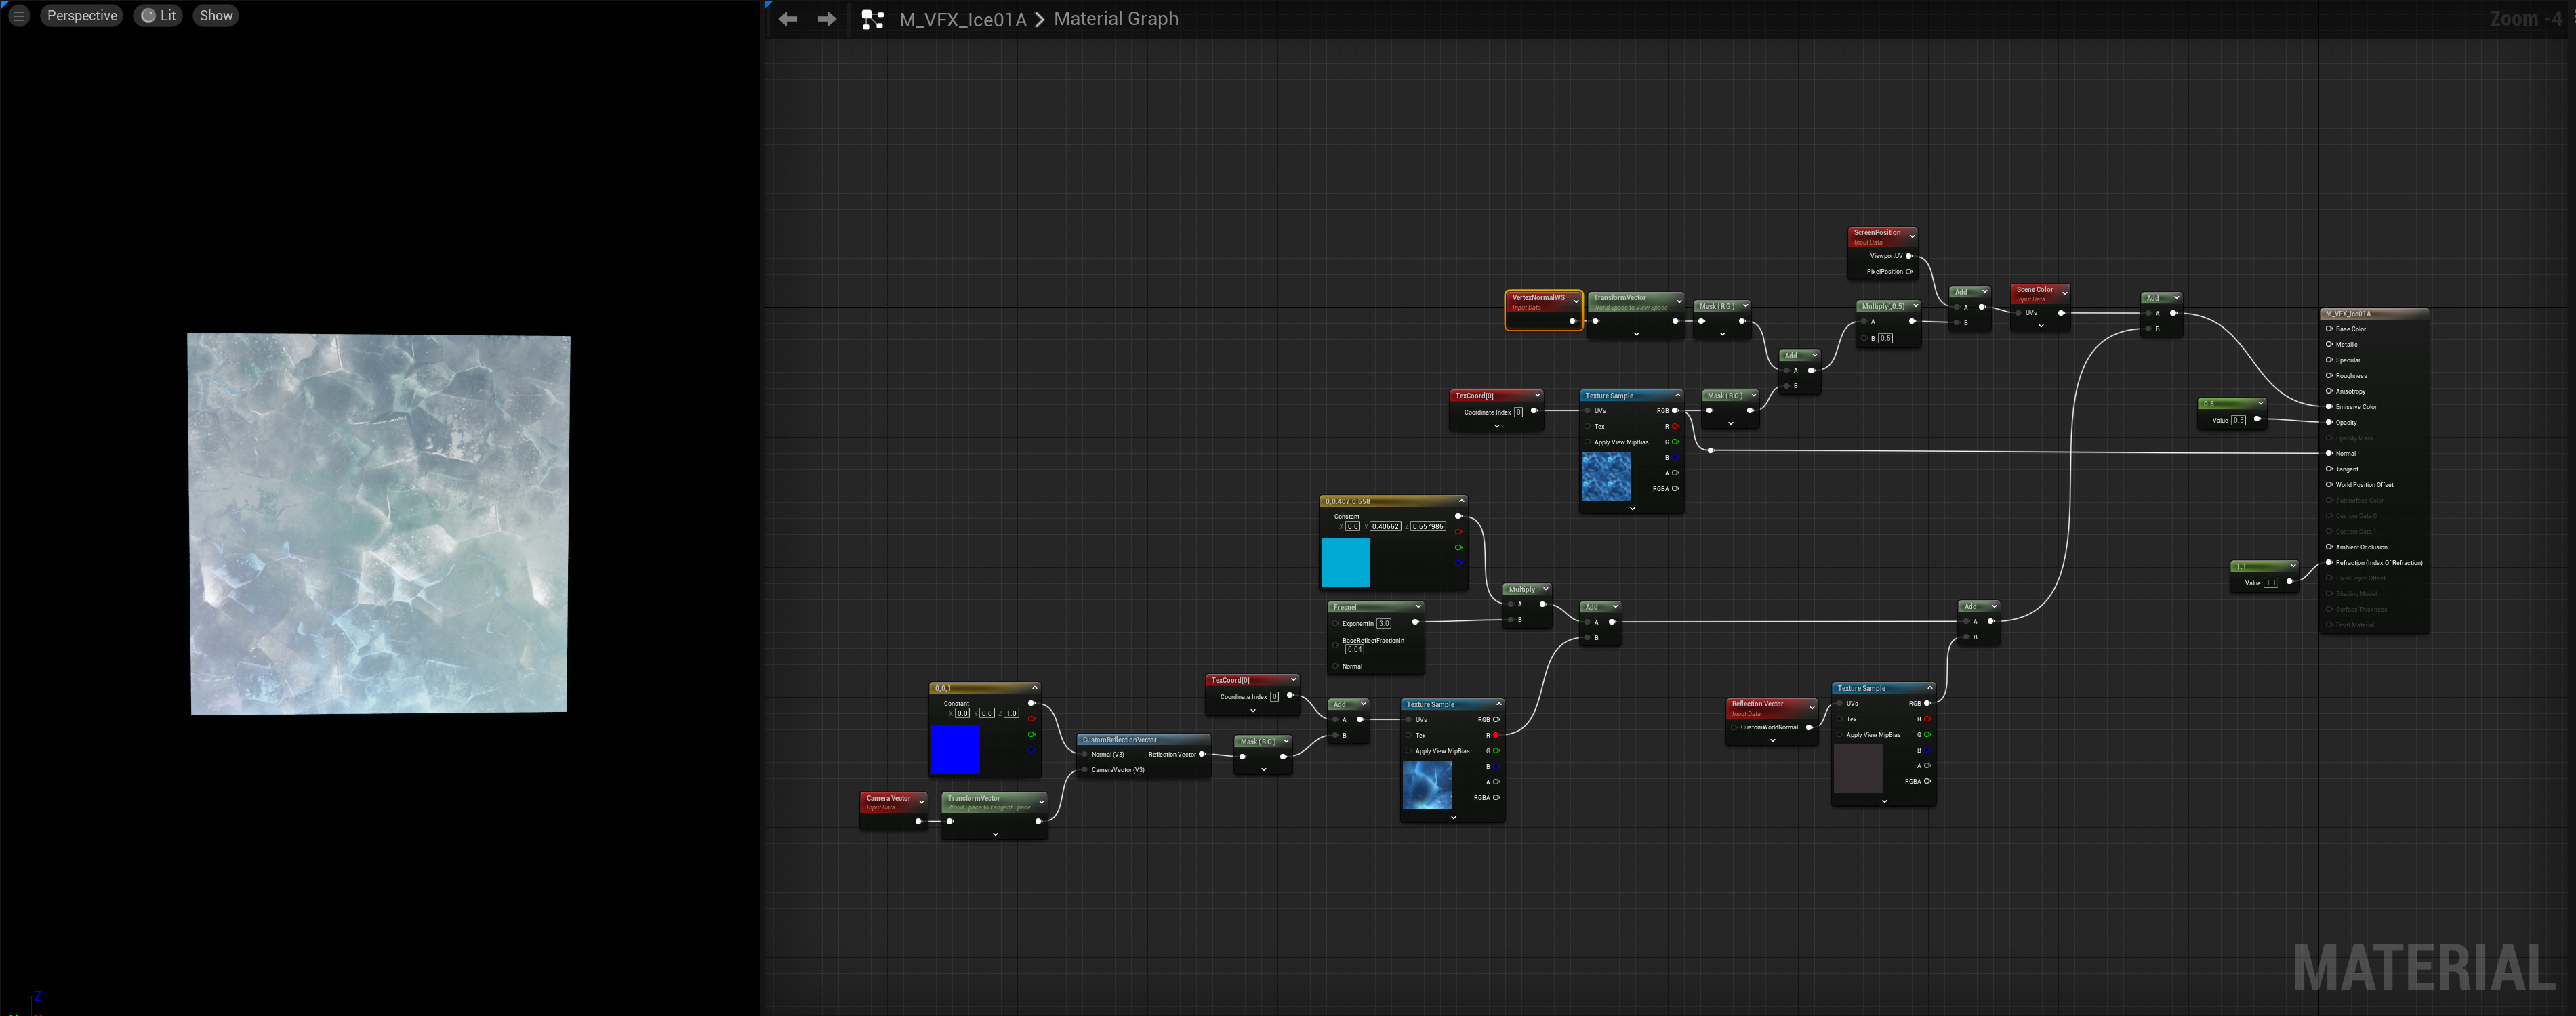Image resolution: width=2576 pixels, height=1016 pixels.
Task: Click the M_VFX_Ice01A breadcrumb
Action: pyautogui.click(x=962, y=19)
